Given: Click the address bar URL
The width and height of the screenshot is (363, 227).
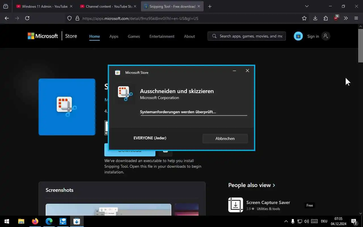Looking at the screenshot, I should [x=140, y=18].
